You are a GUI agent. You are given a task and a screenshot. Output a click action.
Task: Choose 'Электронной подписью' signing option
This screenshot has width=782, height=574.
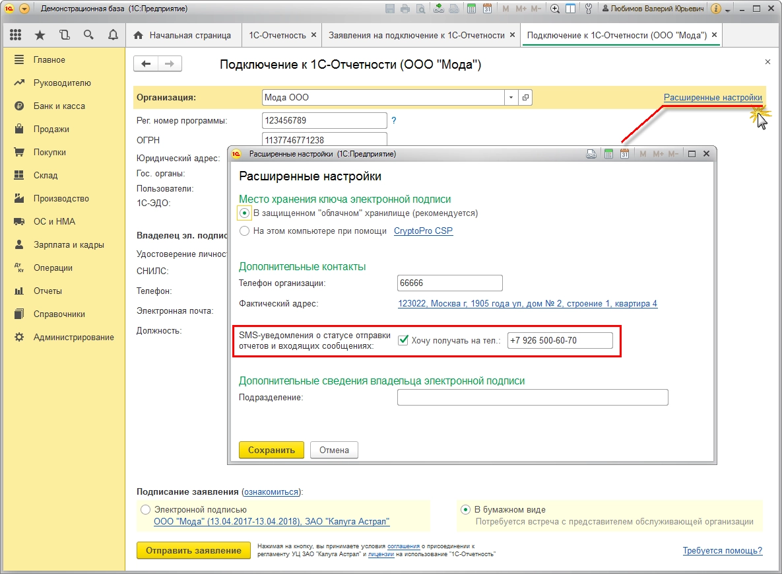coord(145,510)
